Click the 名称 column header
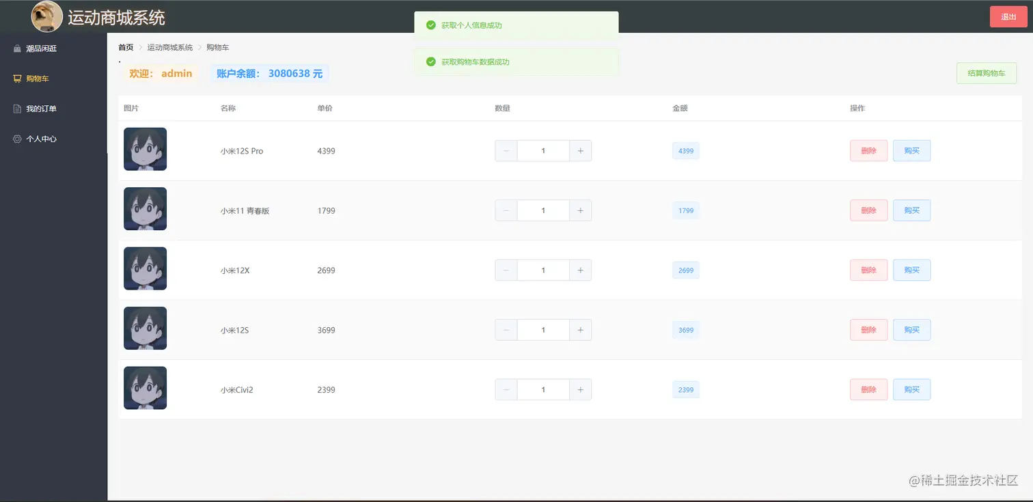This screenshot has height=502, width=1033. 228,108
